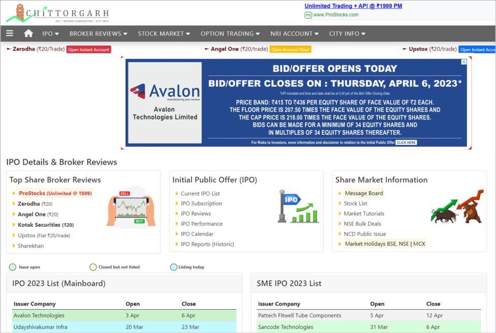This screenshot has width=496, height=333.
Task: Click SME table Open column header
Action: (x=377, y=304)
